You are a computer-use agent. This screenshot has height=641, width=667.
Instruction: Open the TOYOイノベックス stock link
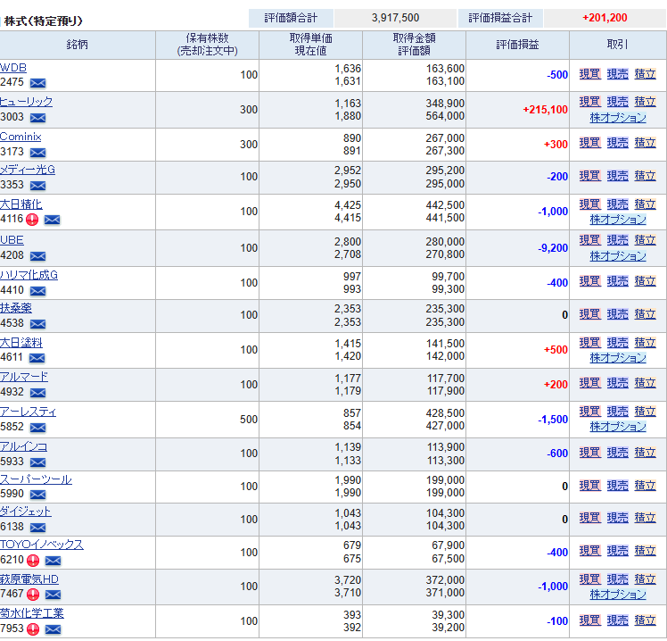coord(41,545)
